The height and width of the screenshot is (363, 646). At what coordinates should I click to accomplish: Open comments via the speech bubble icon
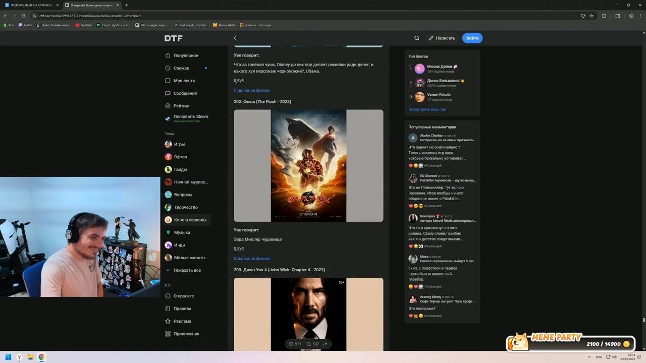pos(309,344)
